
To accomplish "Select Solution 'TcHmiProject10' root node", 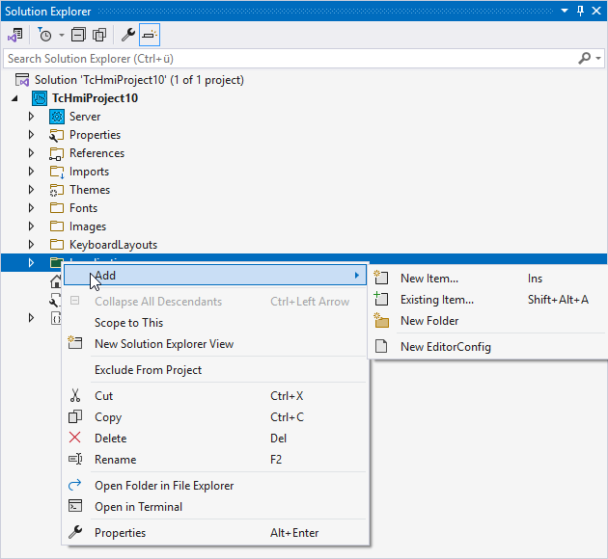I will tap(139, 80).
